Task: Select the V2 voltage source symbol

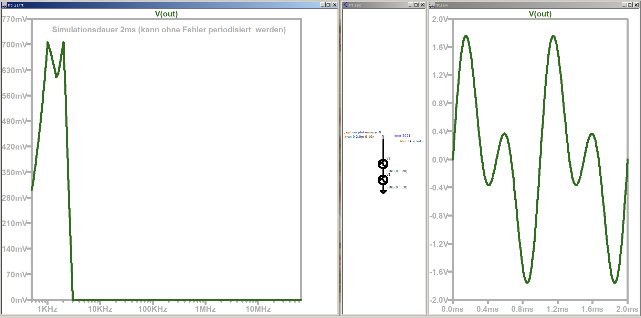Action: (383, 164)
